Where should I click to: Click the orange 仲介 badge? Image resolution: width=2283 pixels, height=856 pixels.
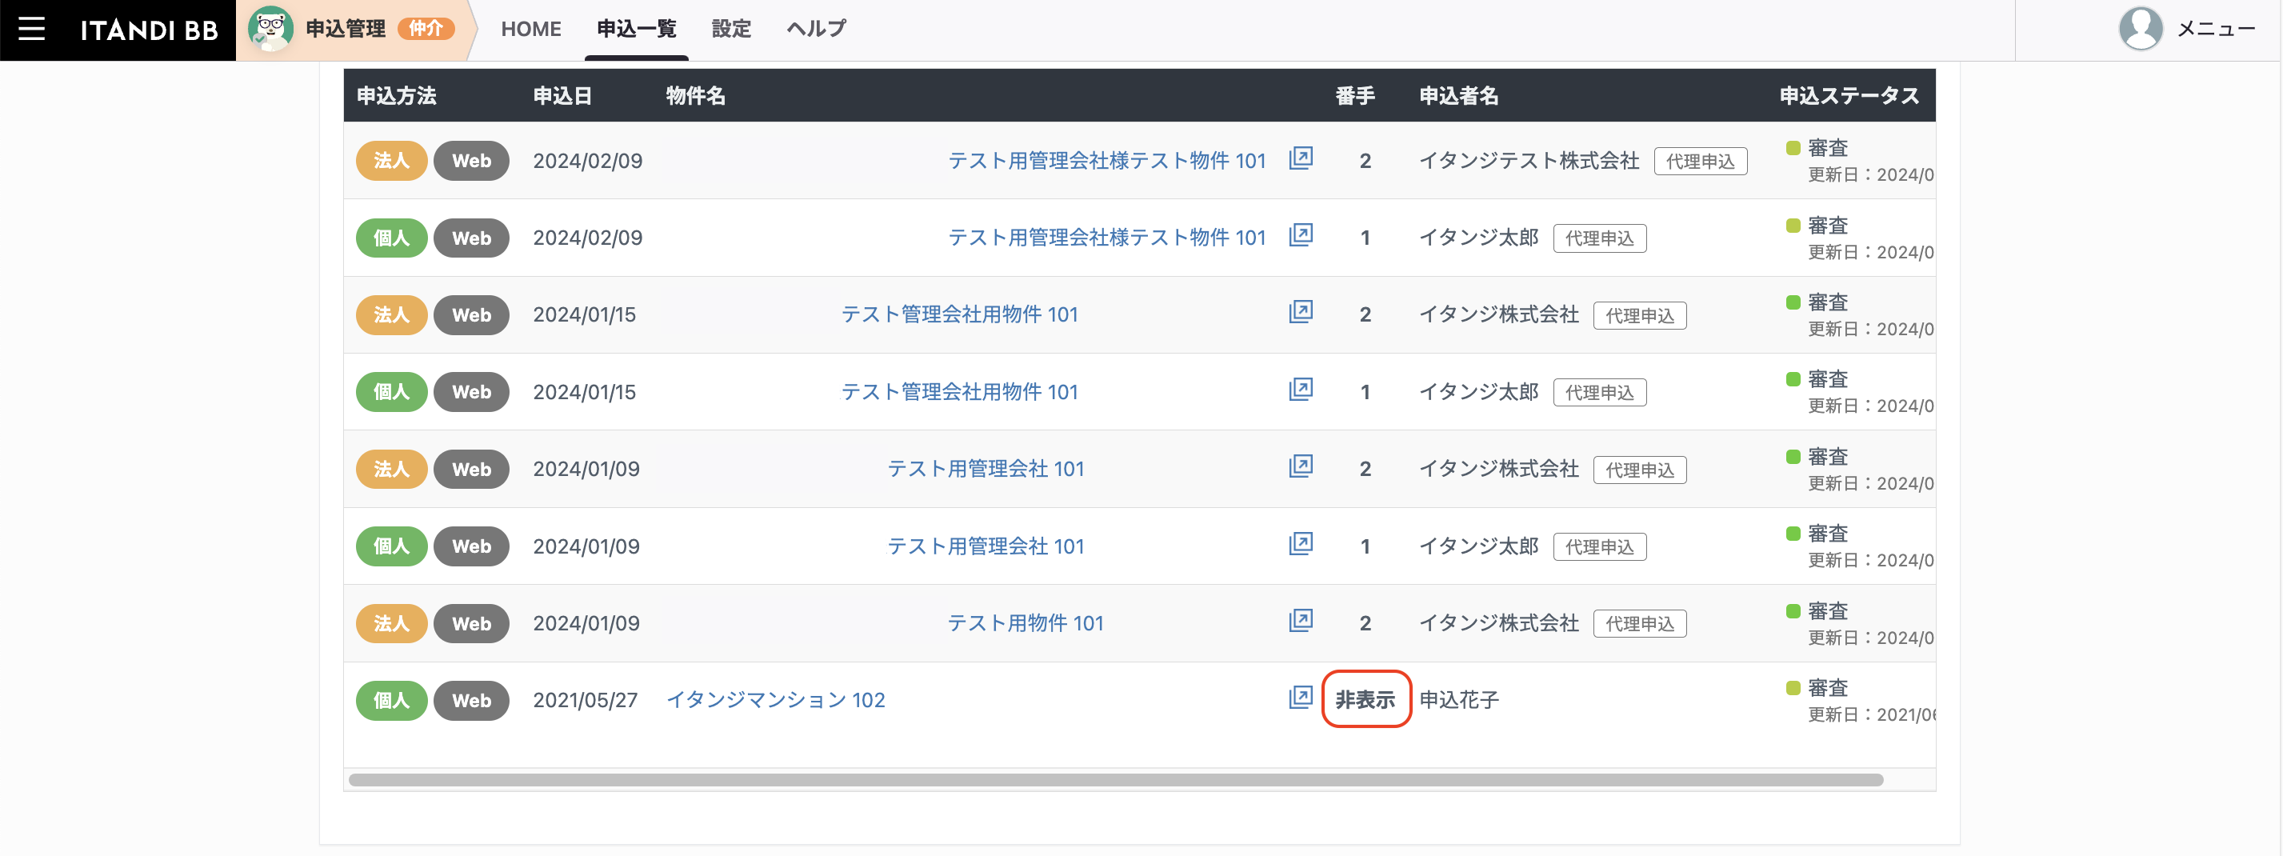coord(426,30)
